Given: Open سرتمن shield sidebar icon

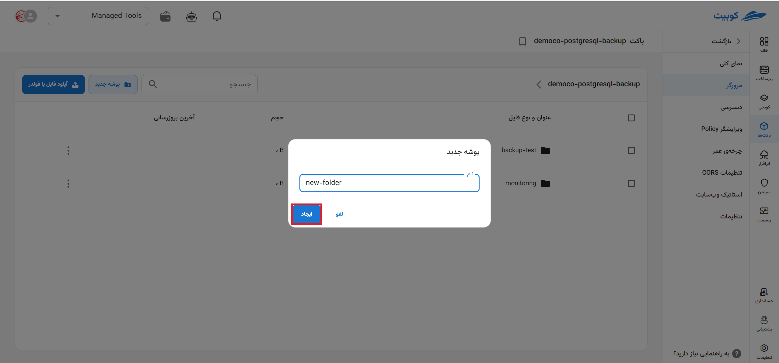Looking at the screenshot, I should click(764, 186).
